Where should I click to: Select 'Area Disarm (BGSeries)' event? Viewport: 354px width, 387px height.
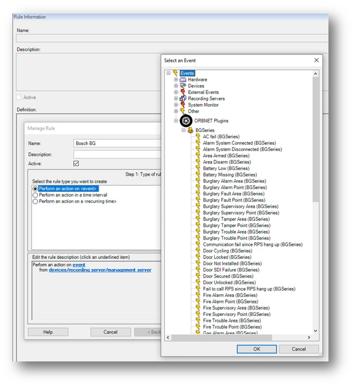[x=227, y=162]
